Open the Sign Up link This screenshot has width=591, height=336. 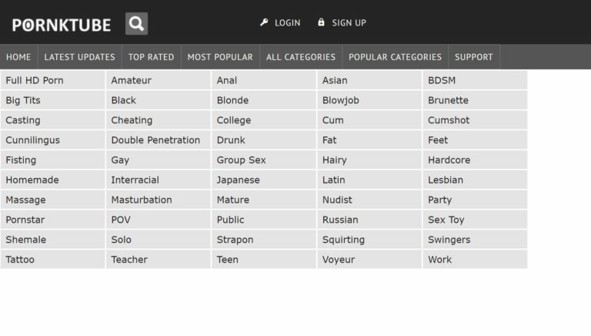pyautogui.click(x=349, y=23)
